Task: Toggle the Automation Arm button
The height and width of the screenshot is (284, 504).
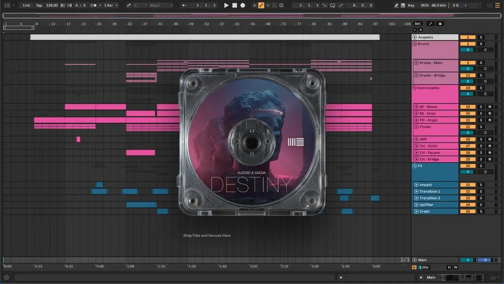Action: click(x=261, y=6)
